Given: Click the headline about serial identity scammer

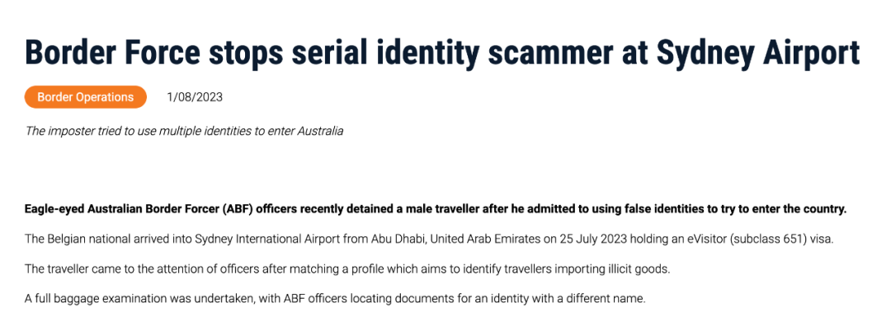Looking at the screenshot, I should [441, 54].
